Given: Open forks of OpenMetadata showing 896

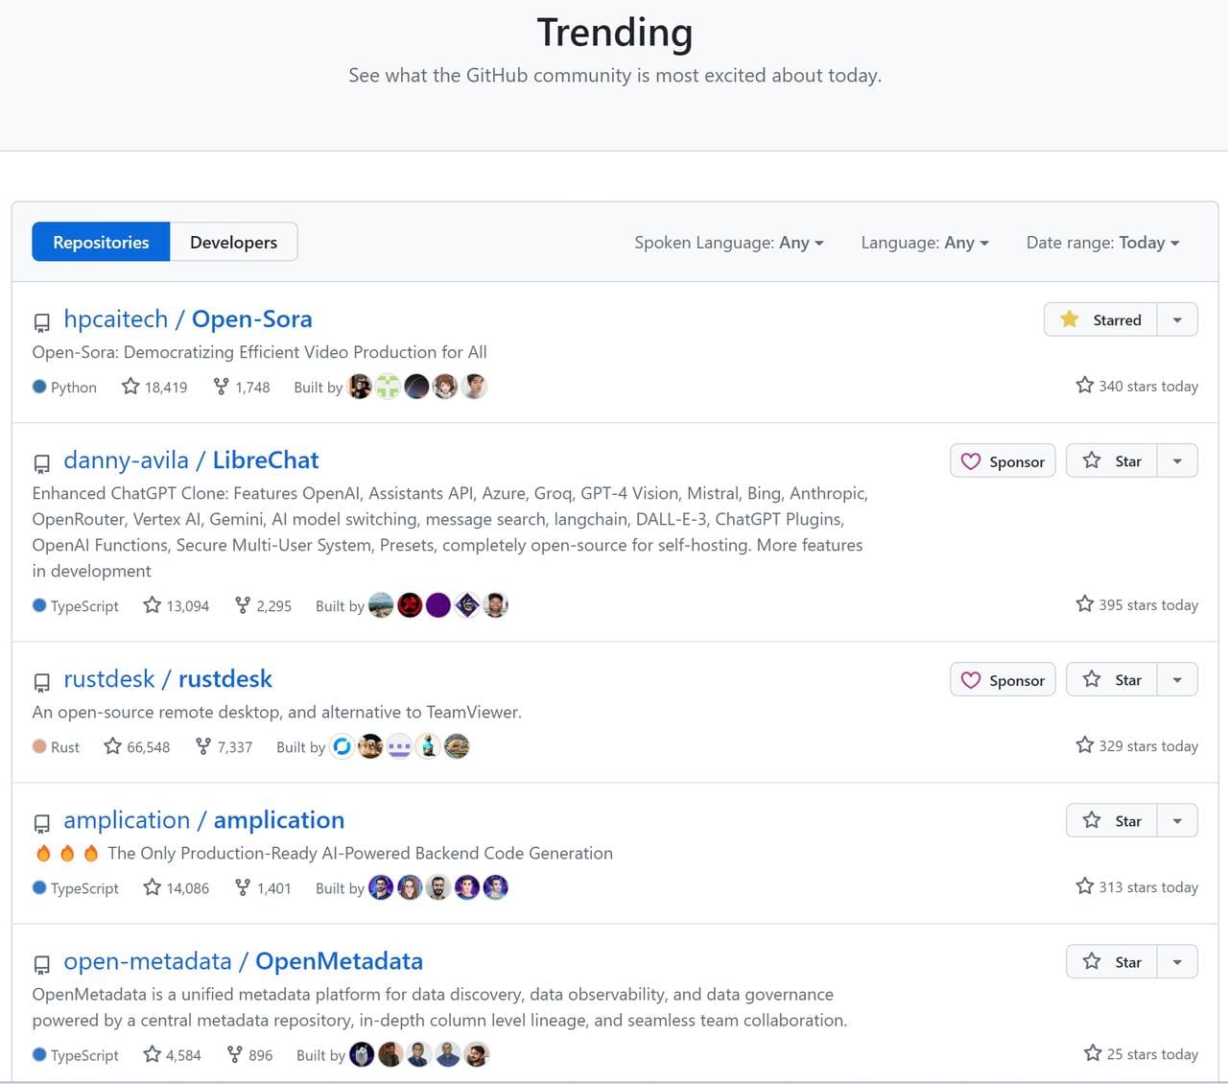Looking at the screenshot, I should [249, 1055].
